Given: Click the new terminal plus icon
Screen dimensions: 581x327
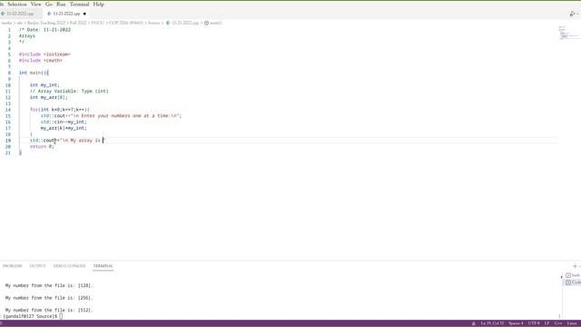Looking at the screenshot, I should click(575, 266).
